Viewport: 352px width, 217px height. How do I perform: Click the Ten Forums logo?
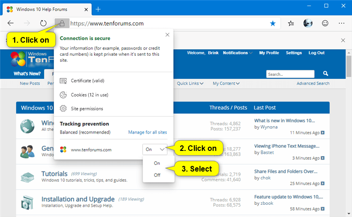[32, 59]
